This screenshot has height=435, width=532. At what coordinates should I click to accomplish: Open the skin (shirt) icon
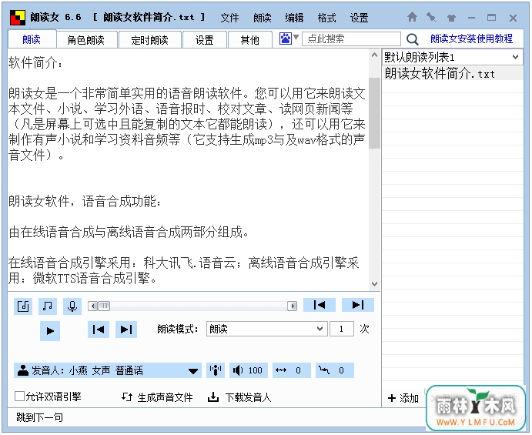tap(451, 17)
